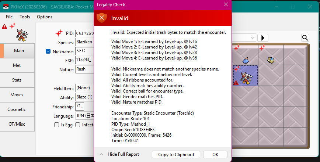
Task: Click the shiny star icon next to PID
Action: click(x=59, y=33)
